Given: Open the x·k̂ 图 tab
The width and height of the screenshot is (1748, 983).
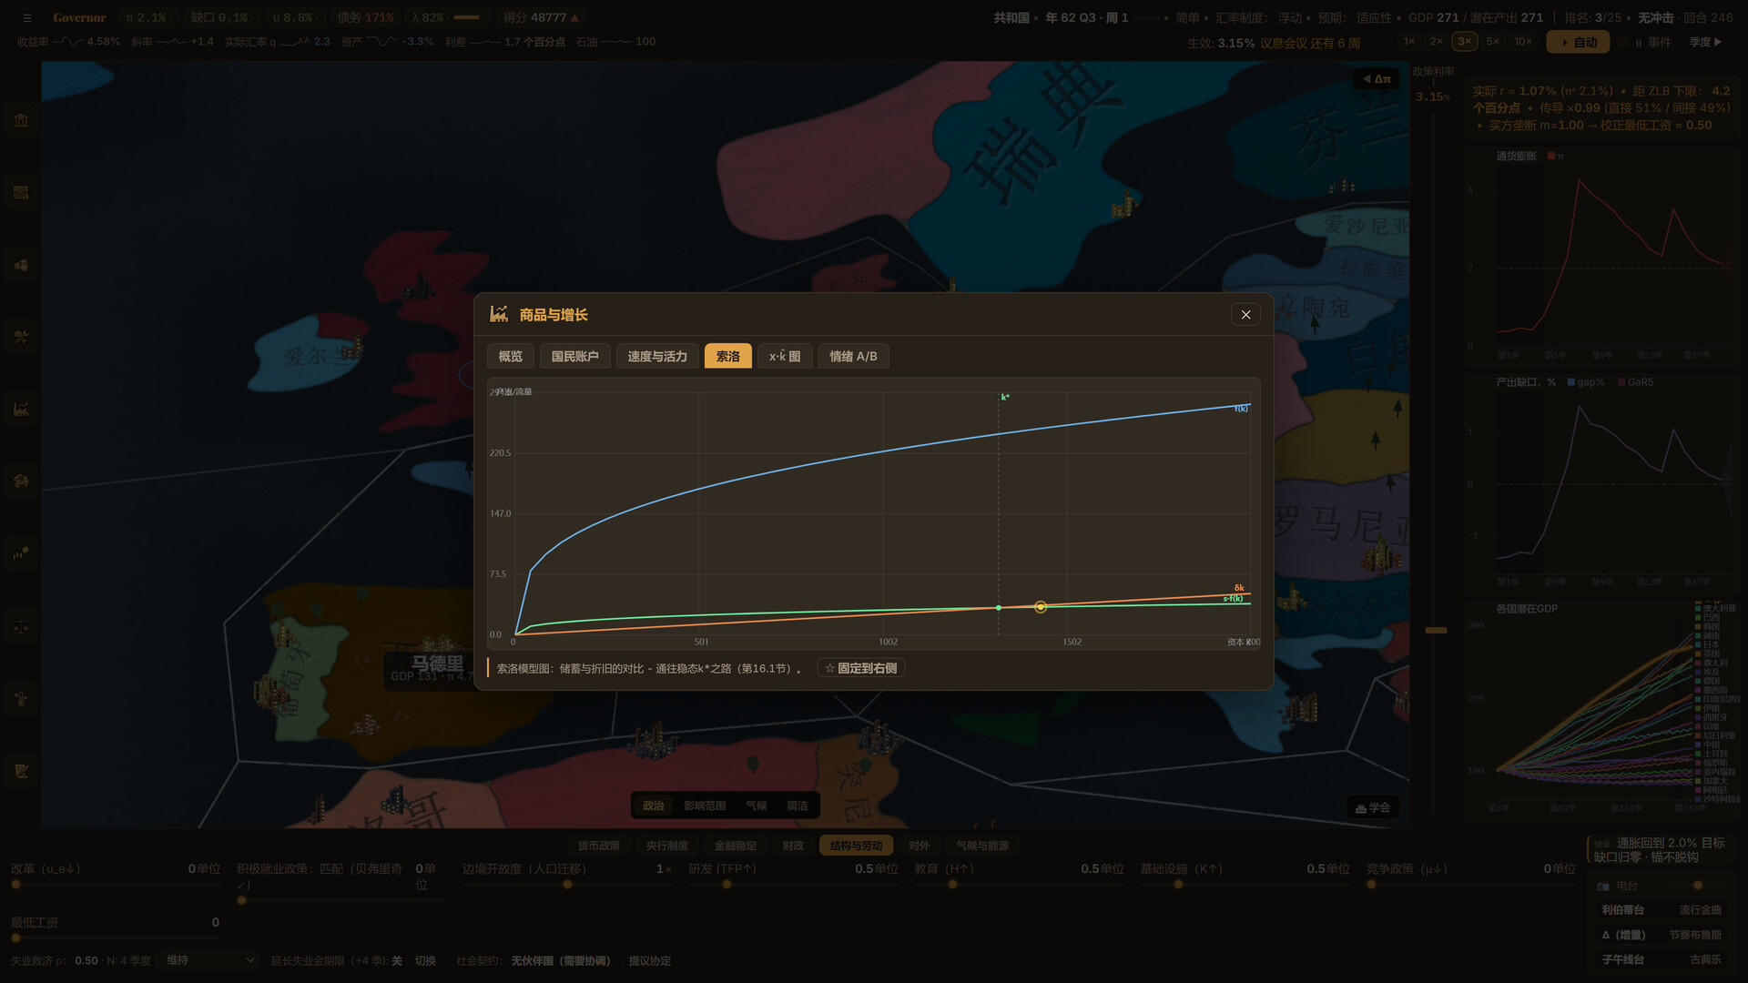Looking at the screenshot, I should [785, 356].
